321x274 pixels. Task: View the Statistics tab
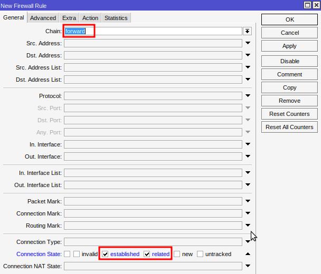(116, 18)
